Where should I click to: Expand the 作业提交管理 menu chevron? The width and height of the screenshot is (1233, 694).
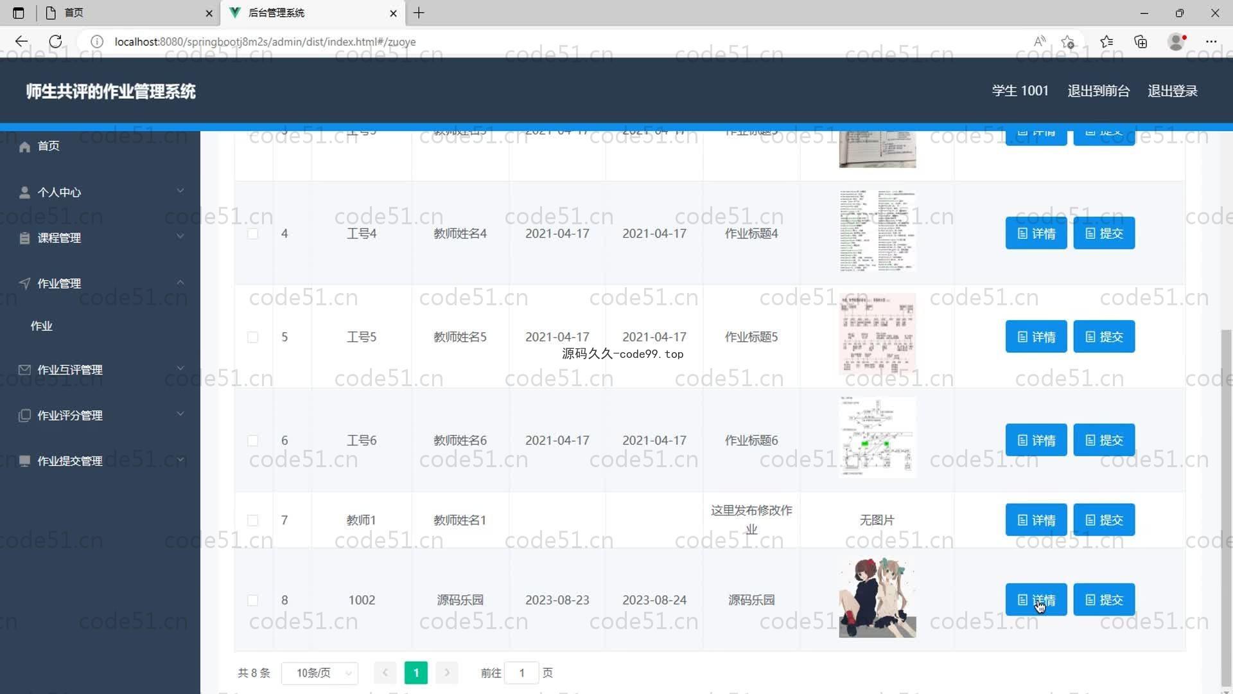coord(180,459)
